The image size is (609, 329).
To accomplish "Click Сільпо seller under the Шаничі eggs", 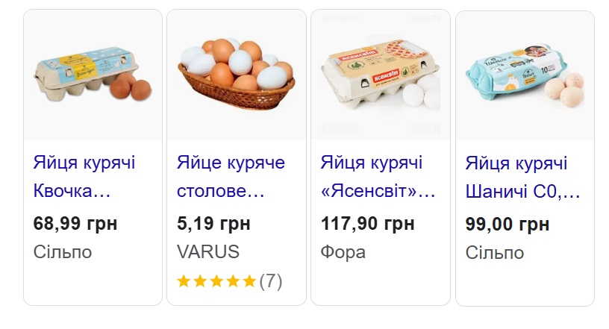I will click(495, 252).
